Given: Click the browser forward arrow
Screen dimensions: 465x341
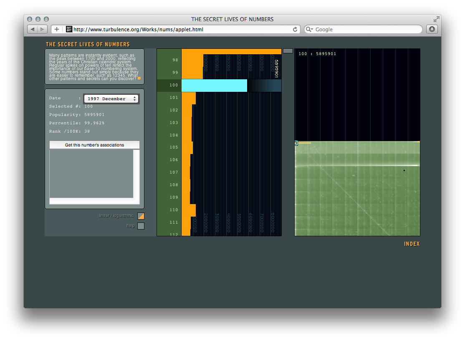Looking at the screenshot, I should click(x=43, y=29).
